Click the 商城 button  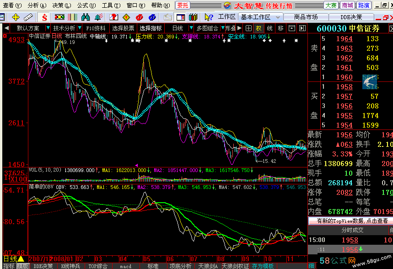(347, 5)
